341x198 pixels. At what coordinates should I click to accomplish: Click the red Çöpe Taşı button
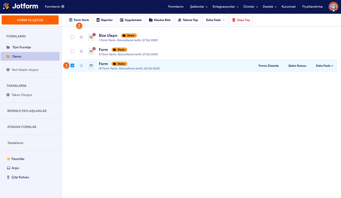(x=241, y=20)
